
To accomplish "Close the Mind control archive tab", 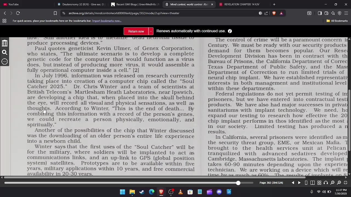I will click(212, 4).
